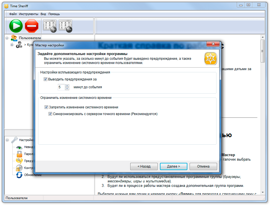Toggle Выводить предупреждения за checkbox
The width and height of the screenshot is (270, 205).
click(45, 79)
